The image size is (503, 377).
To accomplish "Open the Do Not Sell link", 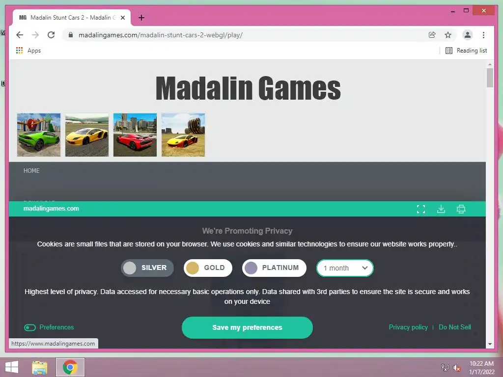I will tap(454, 327).
